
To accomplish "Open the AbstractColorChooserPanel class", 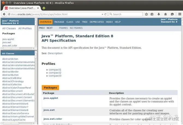I will [x=17, y=88].
